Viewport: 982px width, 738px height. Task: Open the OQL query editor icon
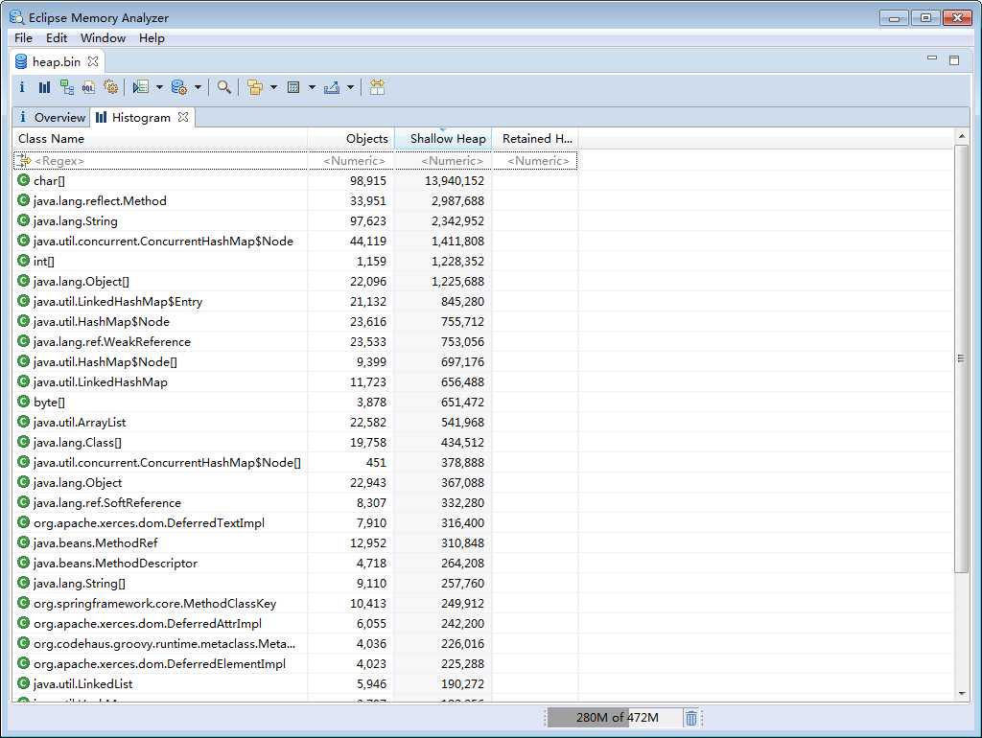point(88,87)
